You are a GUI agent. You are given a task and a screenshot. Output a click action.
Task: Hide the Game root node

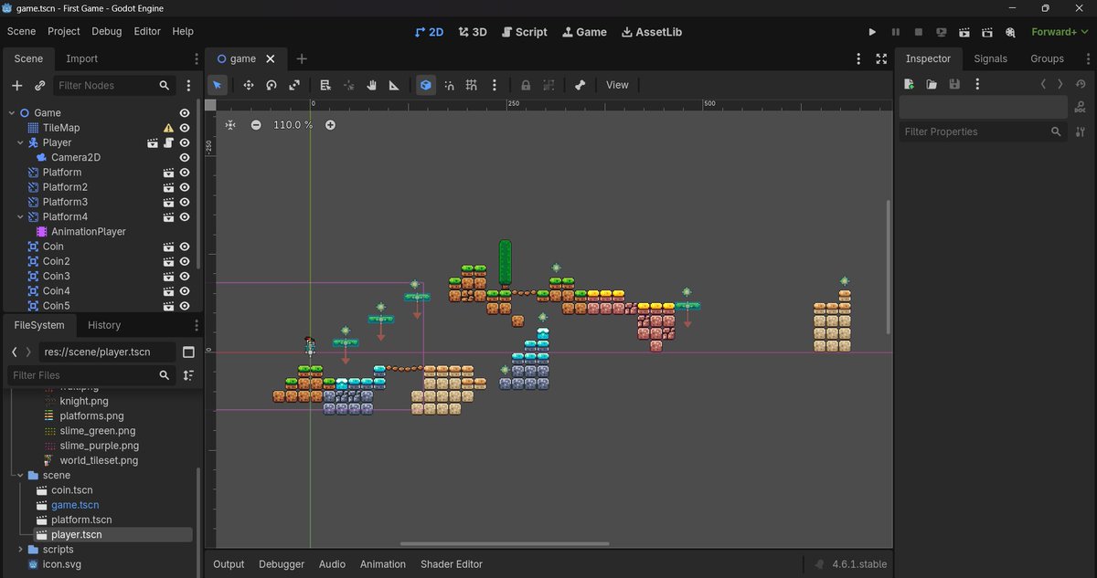[185, 113]
